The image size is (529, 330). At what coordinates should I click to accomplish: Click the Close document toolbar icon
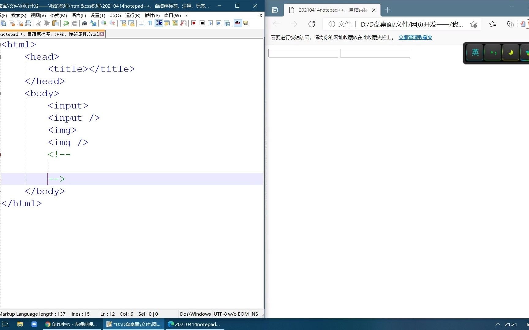(x=12, y=23)
